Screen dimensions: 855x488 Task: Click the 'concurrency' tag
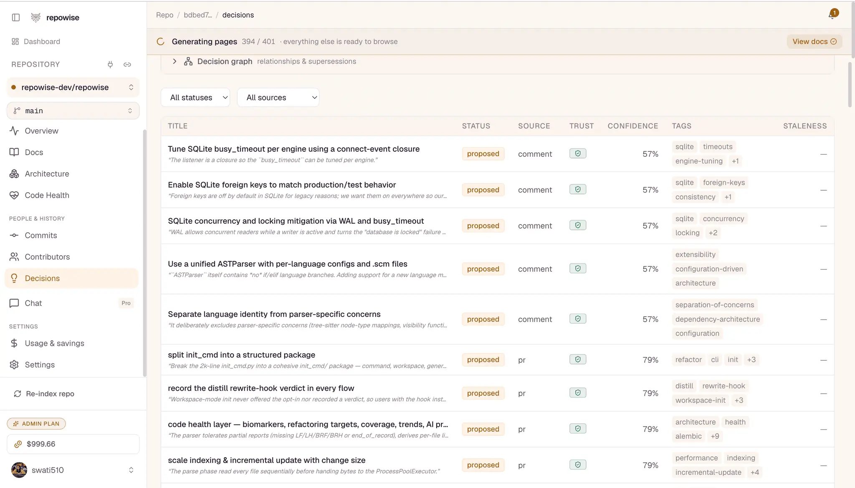click(723, 219)
